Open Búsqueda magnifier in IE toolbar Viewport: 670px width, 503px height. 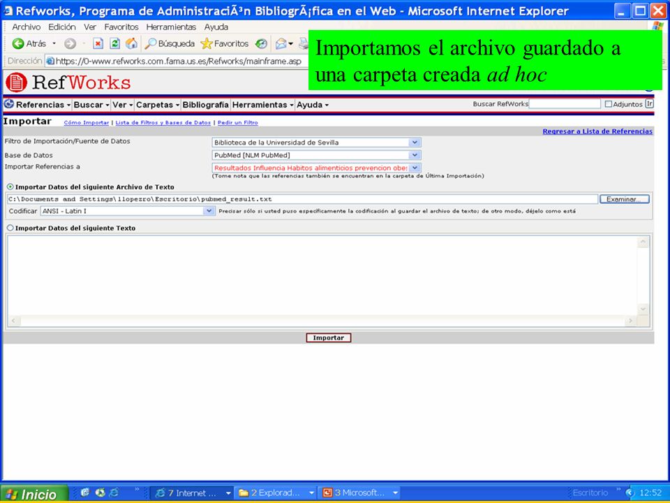point(169,43)
